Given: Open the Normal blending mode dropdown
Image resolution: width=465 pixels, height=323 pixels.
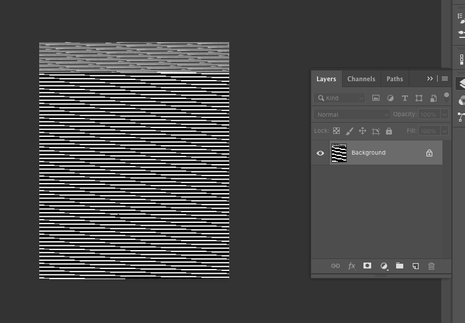Looking at the screenshot, I should (x=352, y=114).
